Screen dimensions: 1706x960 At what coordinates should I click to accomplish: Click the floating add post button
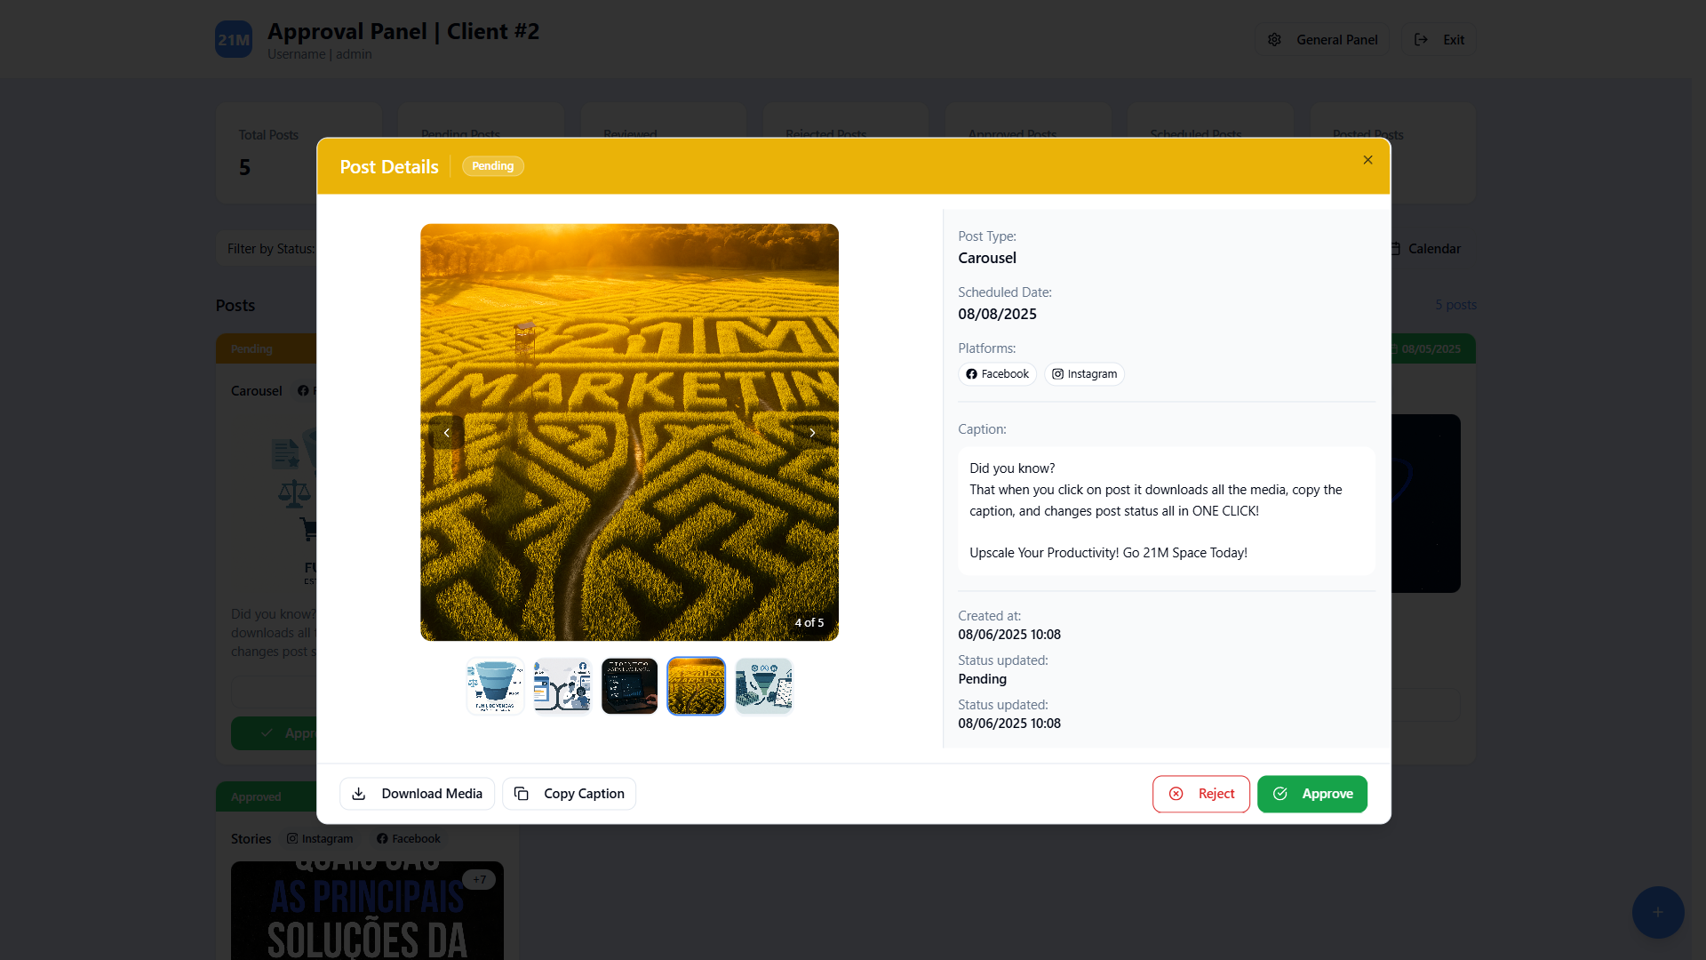[x=1658, y=912]
